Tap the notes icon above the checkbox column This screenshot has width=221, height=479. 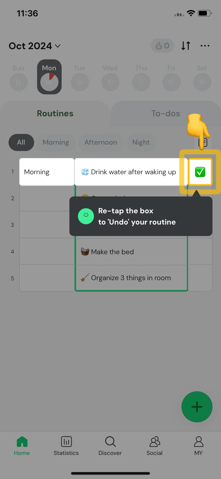pos(203,142)
